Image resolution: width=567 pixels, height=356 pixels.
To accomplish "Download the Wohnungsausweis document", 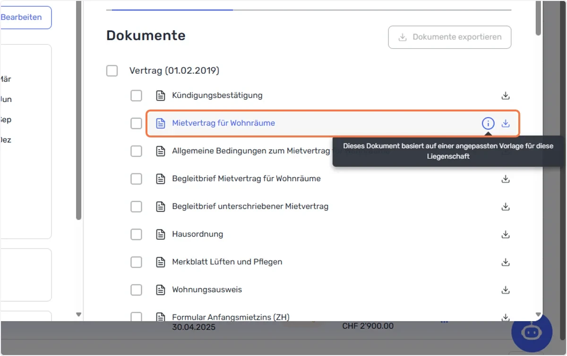I will coord(506,290).
